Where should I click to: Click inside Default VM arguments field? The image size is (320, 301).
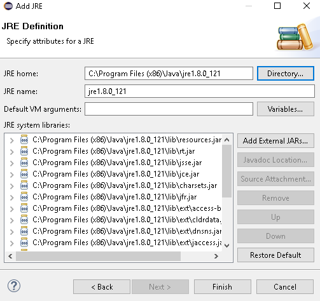click(169, 109)
